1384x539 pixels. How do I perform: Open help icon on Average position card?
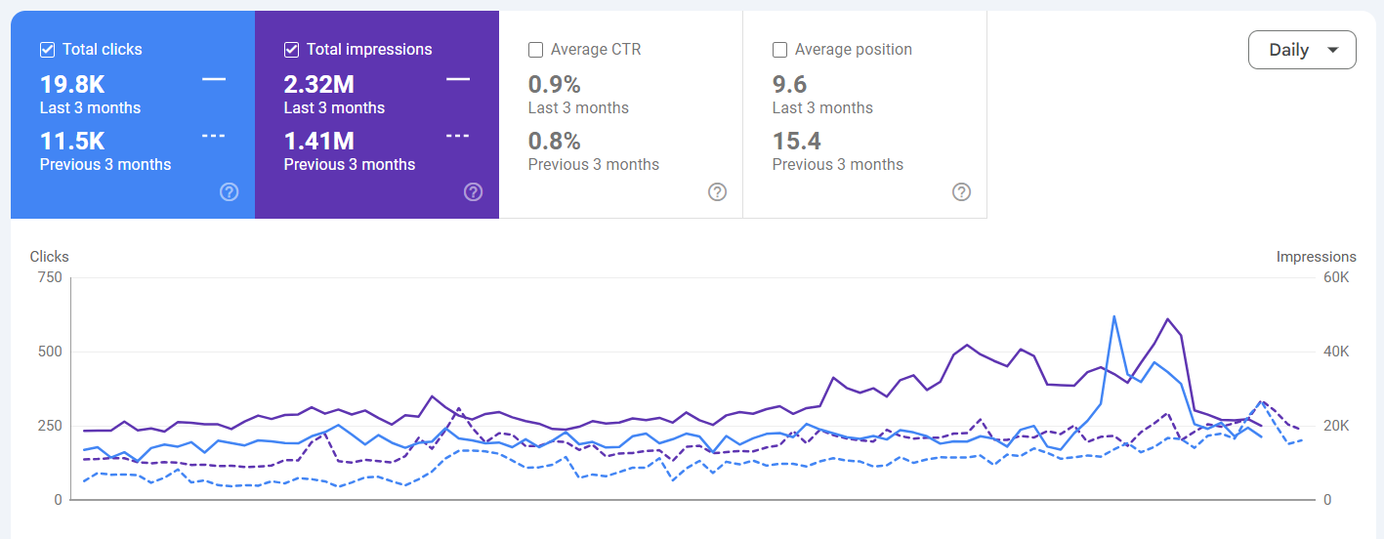tap(962, 191)
